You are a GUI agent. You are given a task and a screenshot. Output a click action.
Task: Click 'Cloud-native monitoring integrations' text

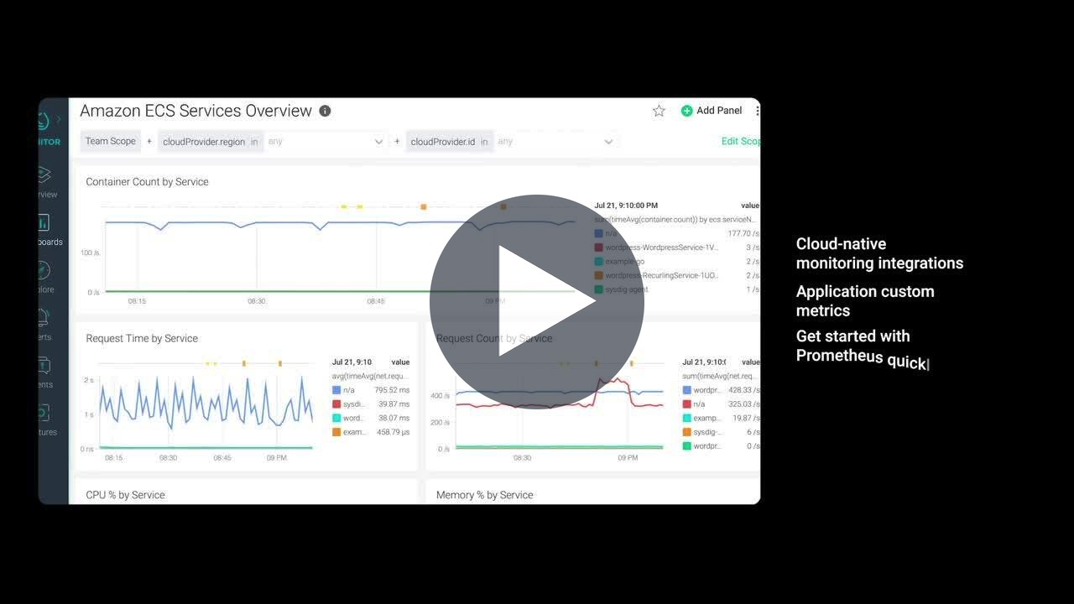[x=879, y=253]
